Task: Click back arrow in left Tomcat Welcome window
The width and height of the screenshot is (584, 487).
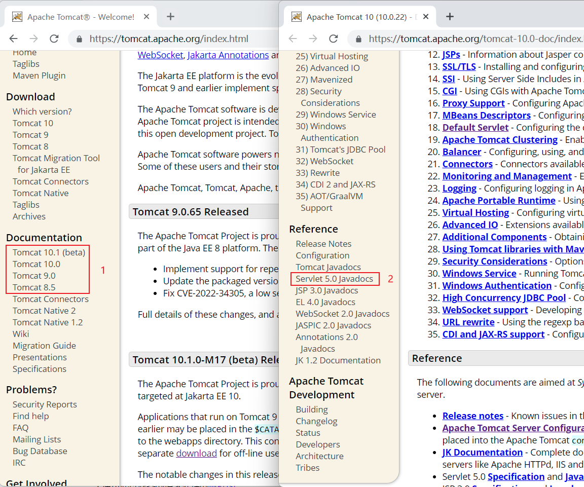Action: pyautogui.click(x=13, y=39)
